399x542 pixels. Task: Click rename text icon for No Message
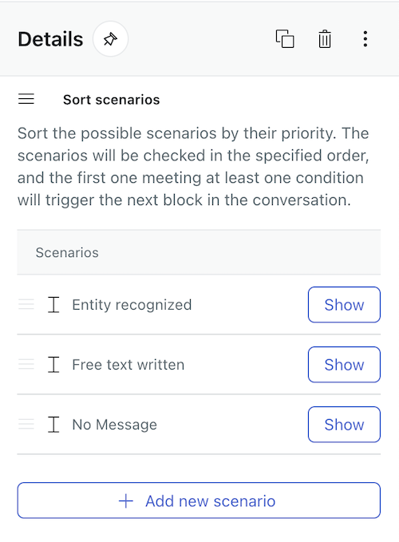(x=53, y=424)
